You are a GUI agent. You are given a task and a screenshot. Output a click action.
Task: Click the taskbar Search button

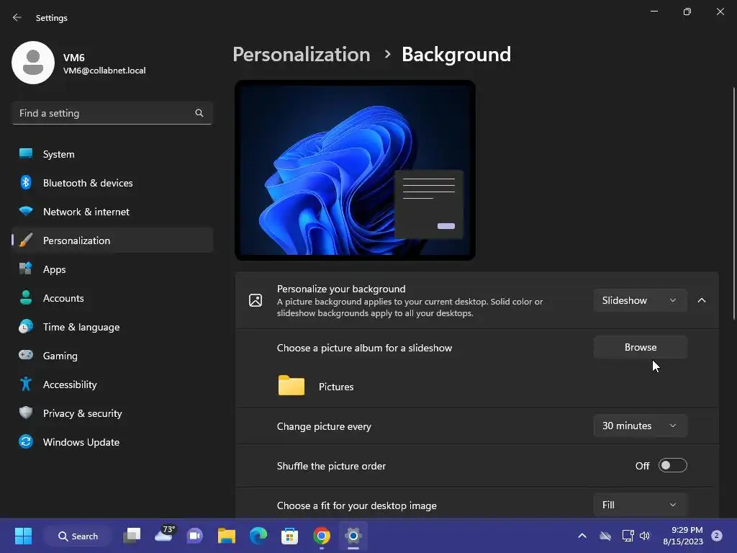pyautogui.click(x=78, y=536)
